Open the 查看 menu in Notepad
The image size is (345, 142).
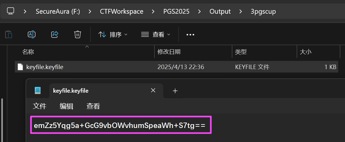coord(93,106)
